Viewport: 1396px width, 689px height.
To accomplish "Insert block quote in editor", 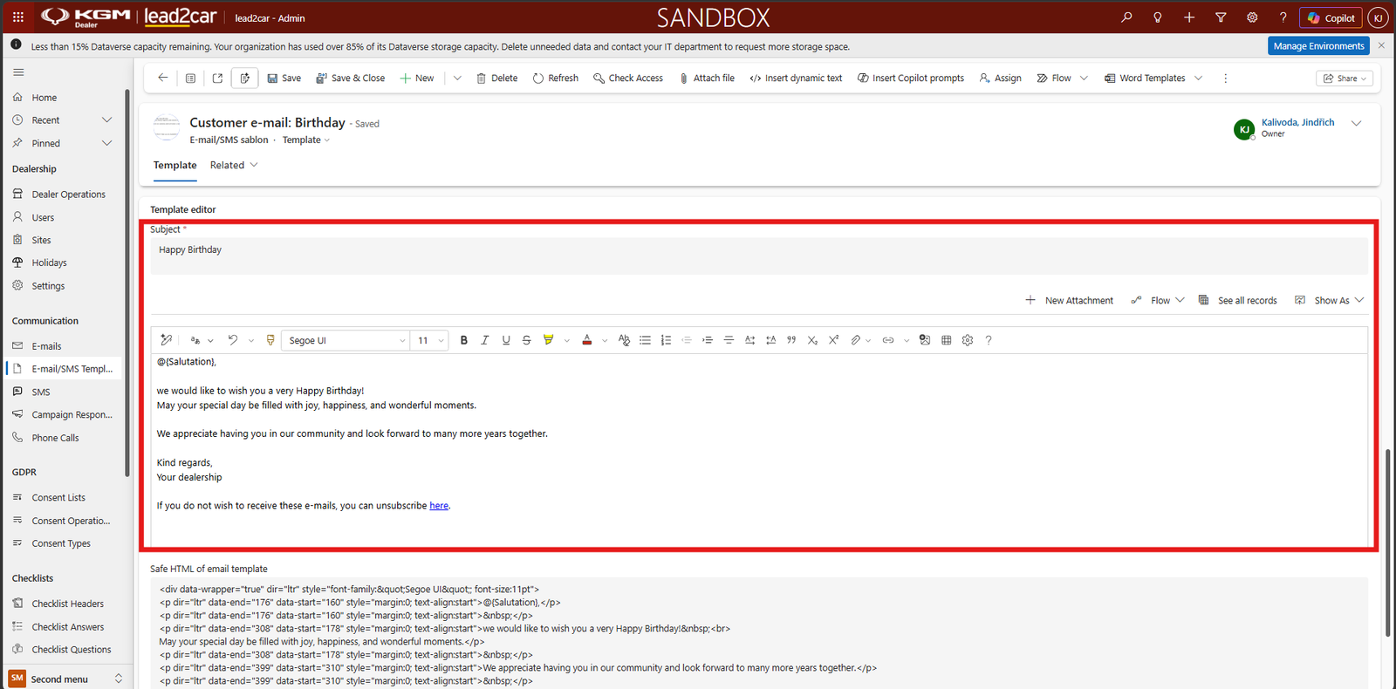I will coord(791,340).
